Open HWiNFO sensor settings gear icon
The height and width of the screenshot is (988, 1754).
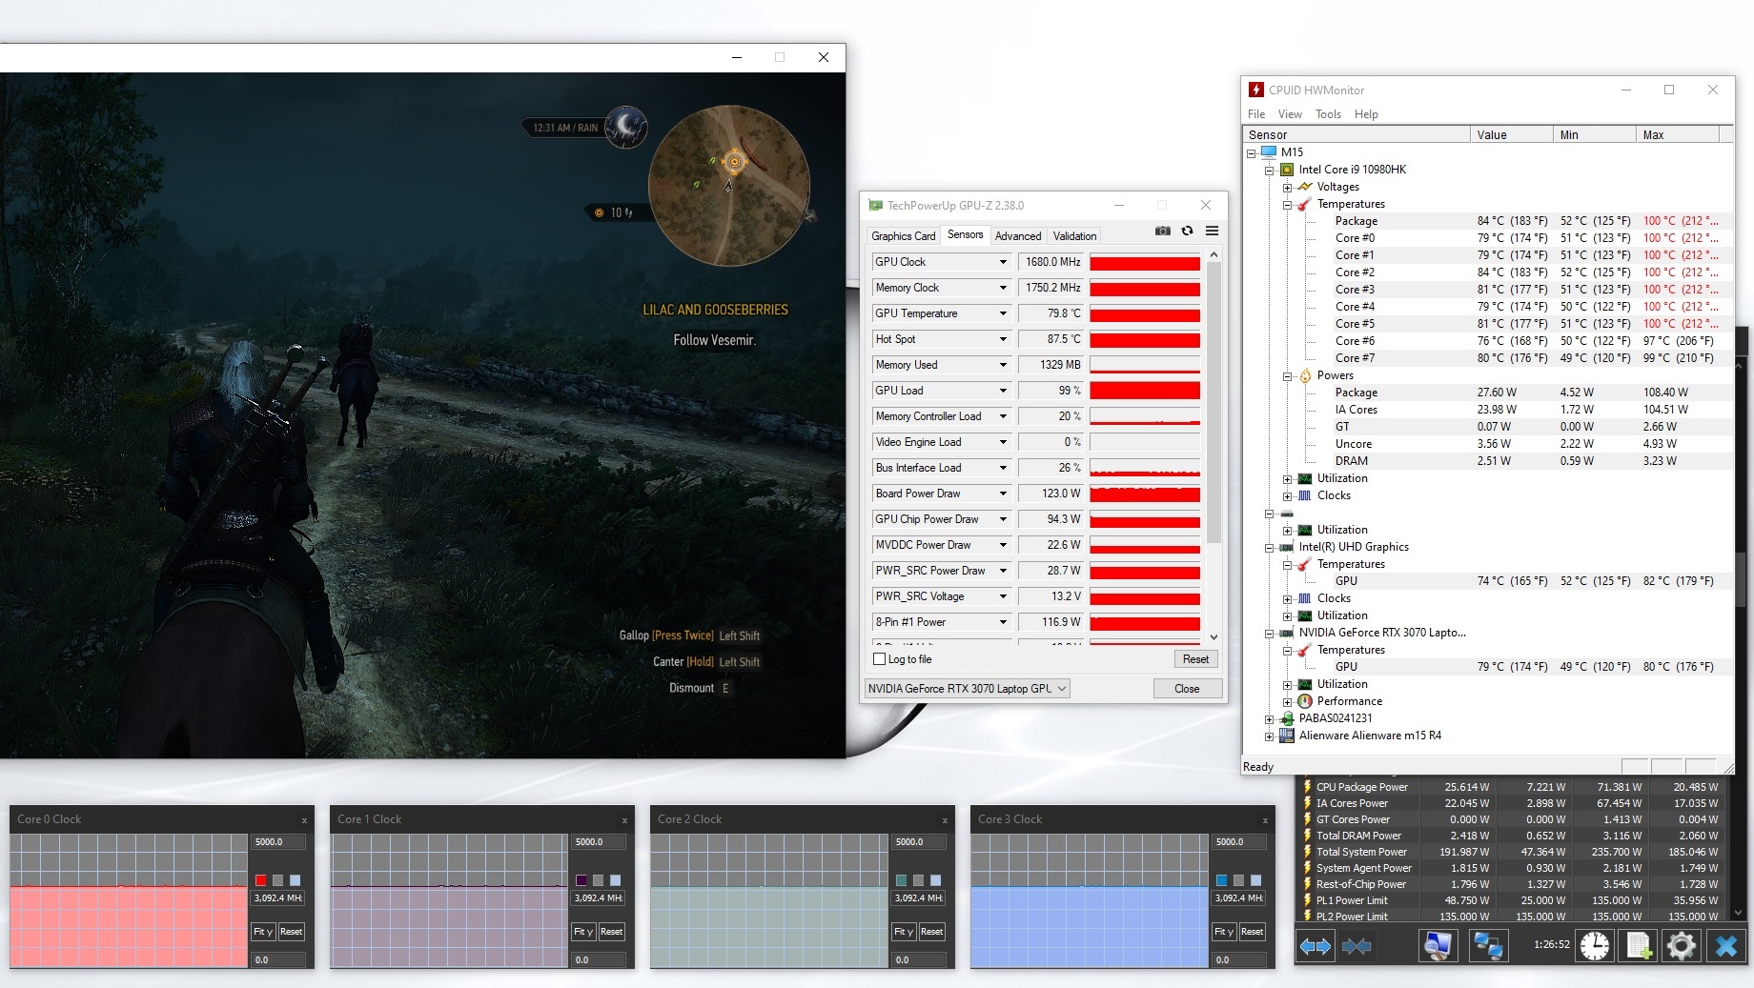[1681, 946]
